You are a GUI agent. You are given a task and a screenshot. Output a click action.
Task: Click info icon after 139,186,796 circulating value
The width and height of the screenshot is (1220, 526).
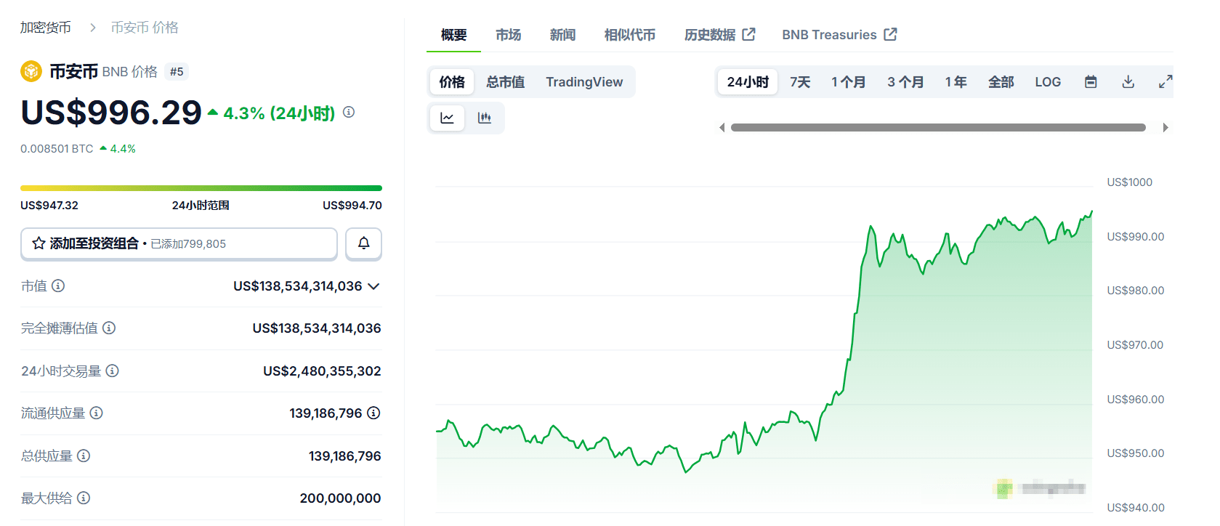[373, 413]
